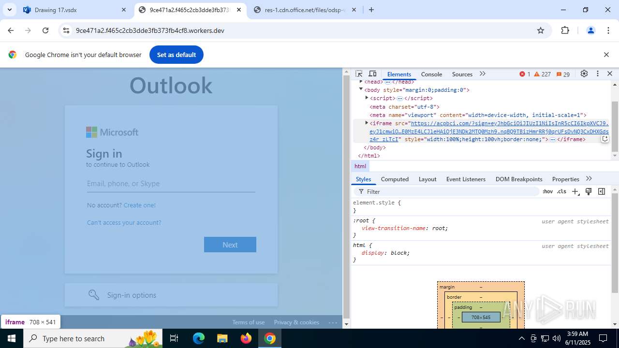Open Chrome three-dot menu
Viewport: 619px width, 348px height.
click(608, 30)
